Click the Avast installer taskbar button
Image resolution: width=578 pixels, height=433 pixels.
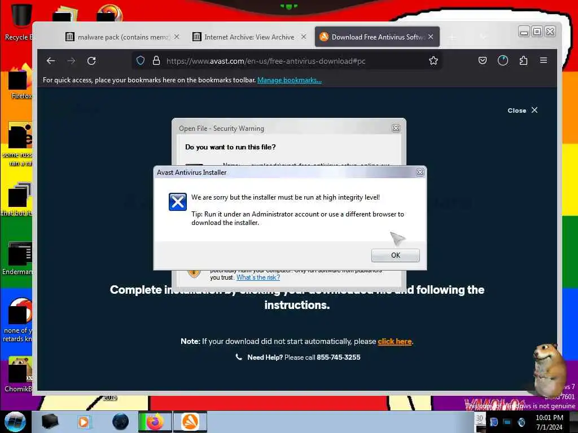[190, 422]
